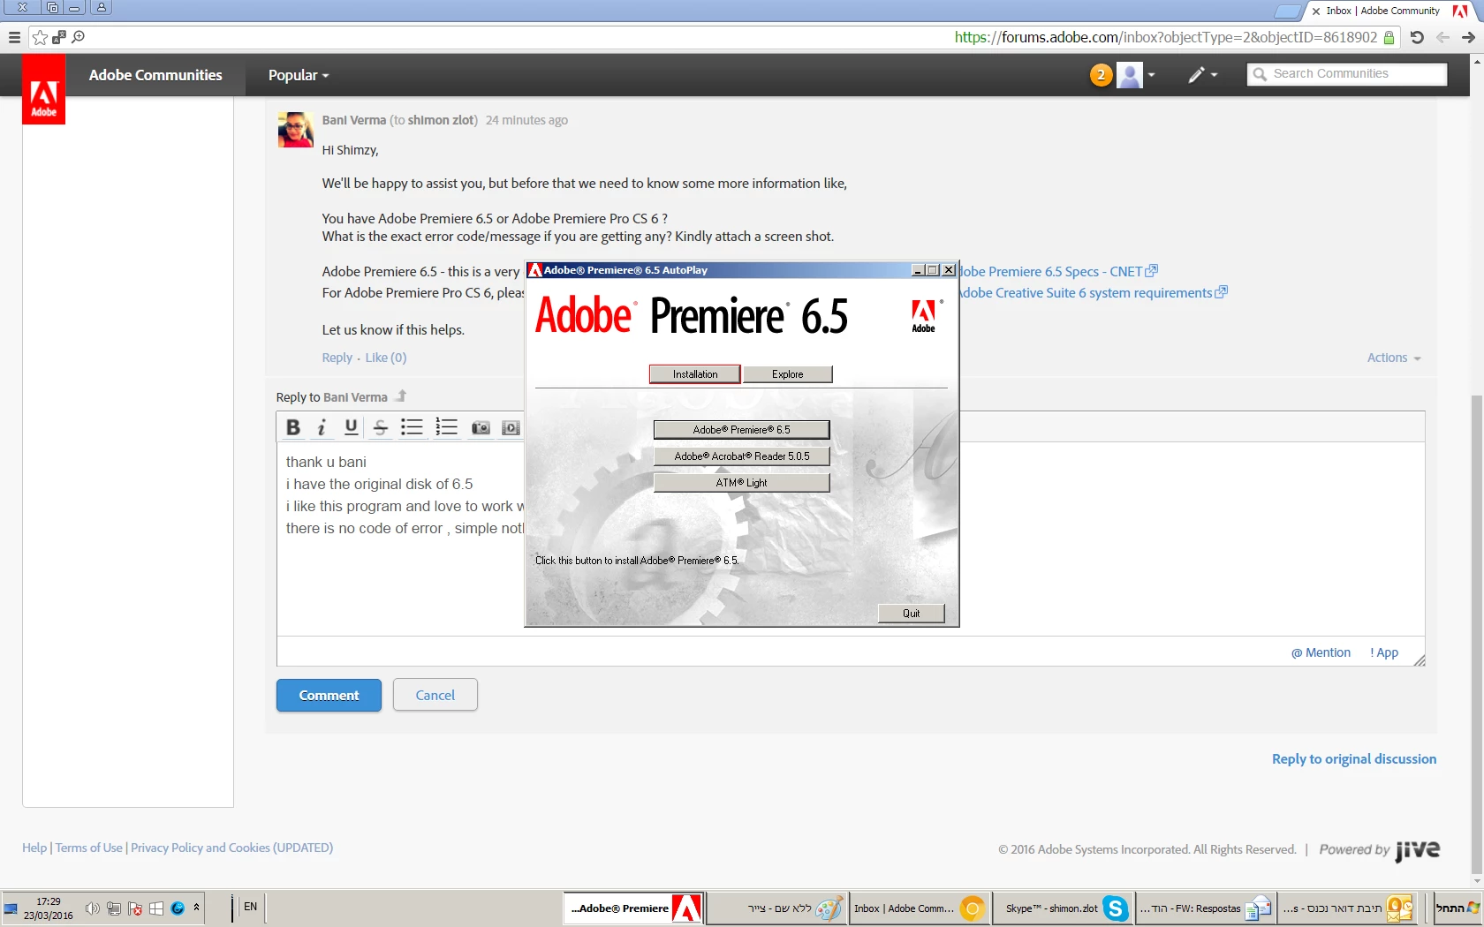
Task: Open Adobe Creative Suite 6 system requirements link
Action: click(1094, 292)
